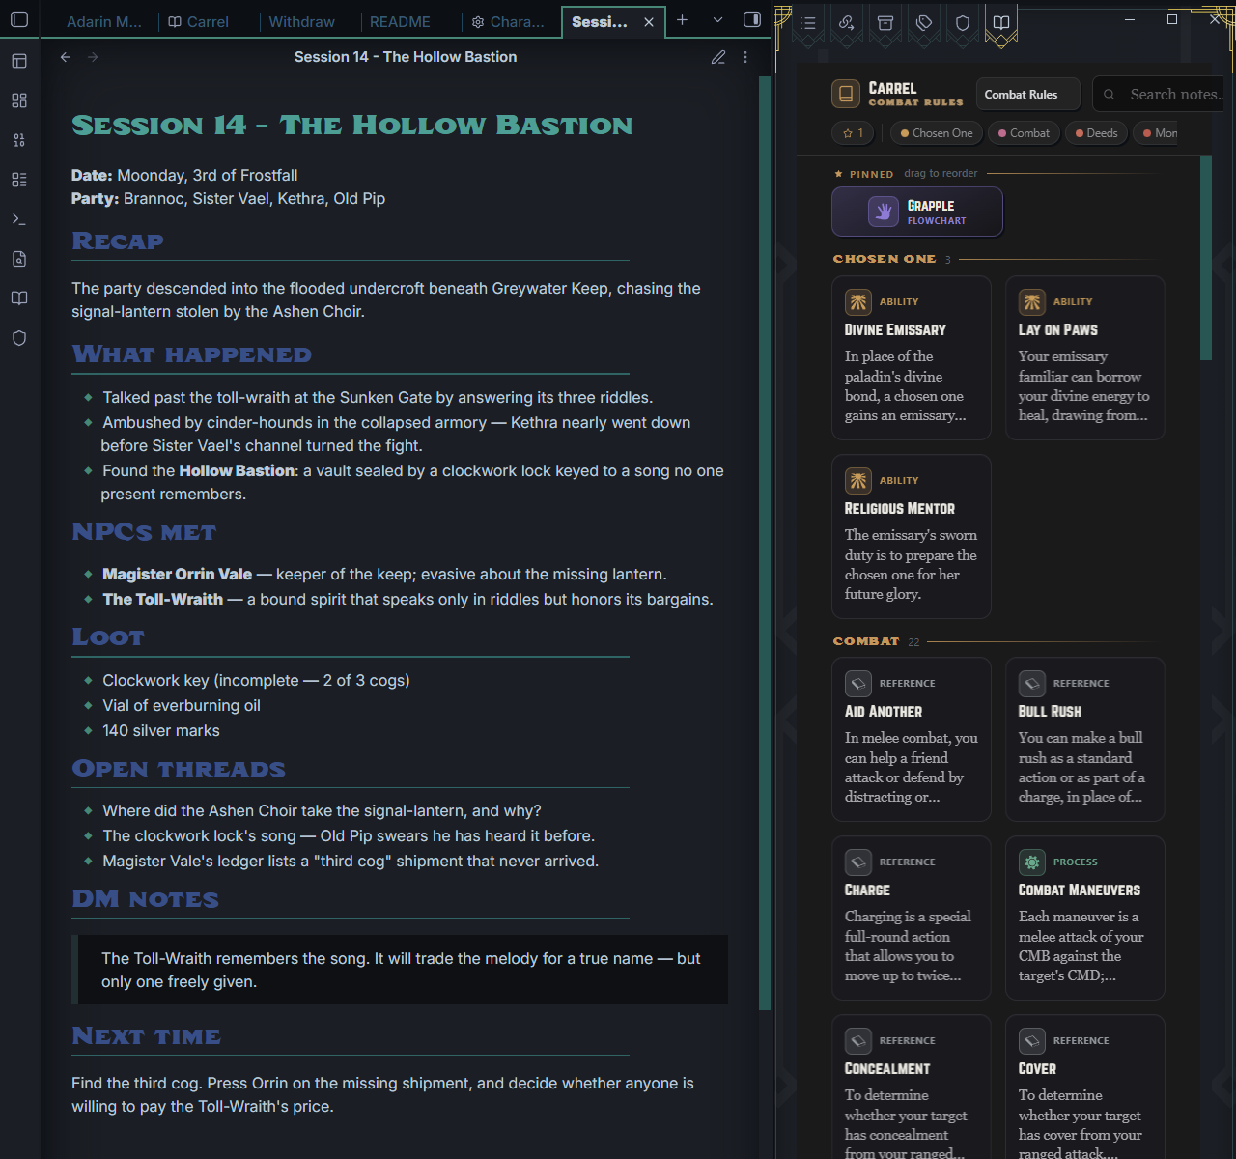Open a new tab with plus button
Viewport: 1236px width, 1159px height.
(x=682, y=20)
